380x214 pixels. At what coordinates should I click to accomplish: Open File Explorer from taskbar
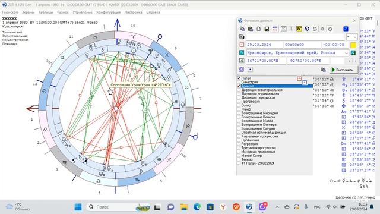[184, 207]
